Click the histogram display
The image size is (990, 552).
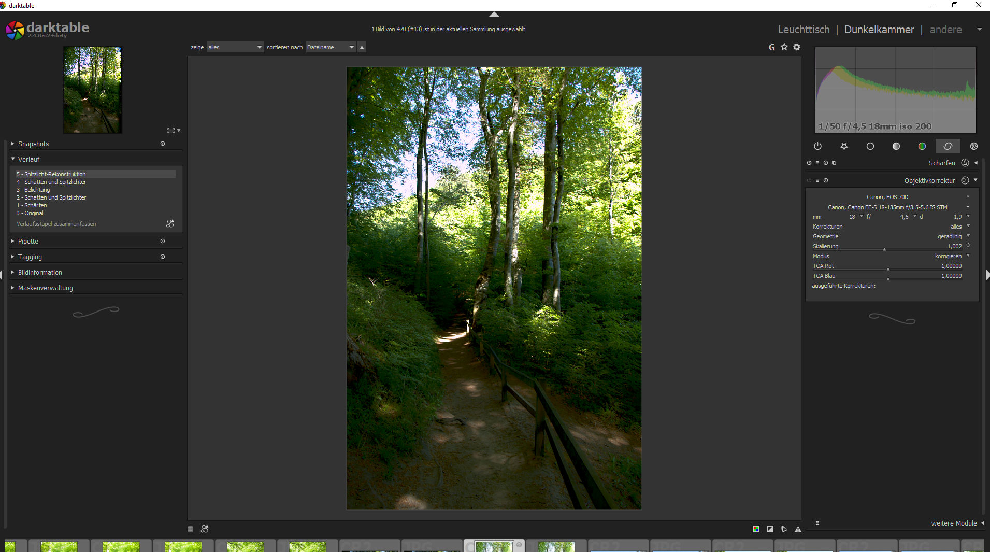(896, 90)
